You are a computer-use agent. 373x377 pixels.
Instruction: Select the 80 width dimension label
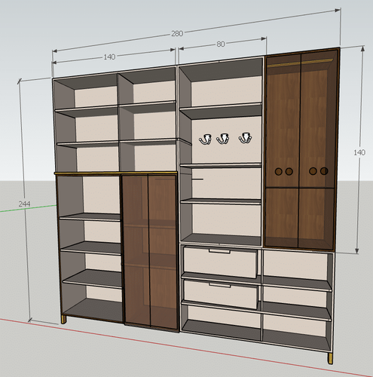(x=221, y=44)
